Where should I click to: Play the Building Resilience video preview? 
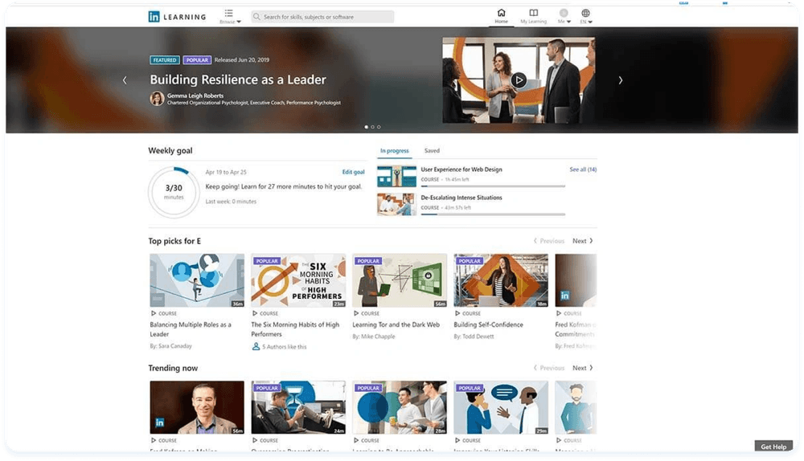519,80
